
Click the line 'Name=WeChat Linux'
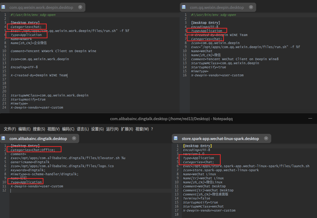click(x=199, y=174)
